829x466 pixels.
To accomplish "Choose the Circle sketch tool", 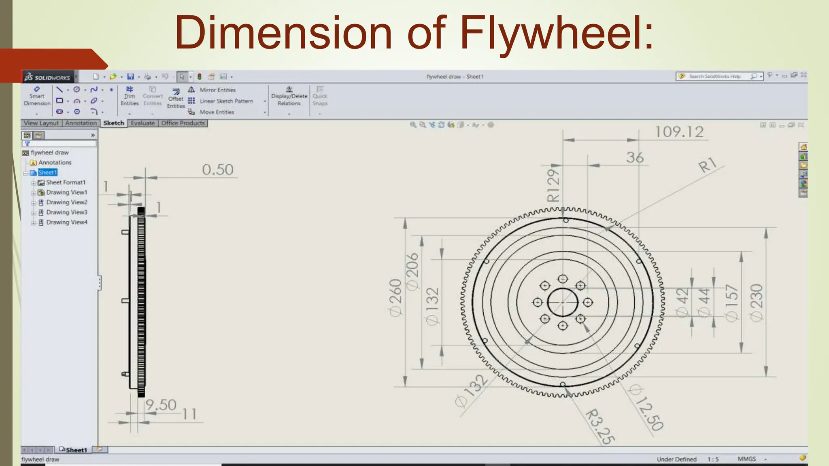I will coord(77,89).
